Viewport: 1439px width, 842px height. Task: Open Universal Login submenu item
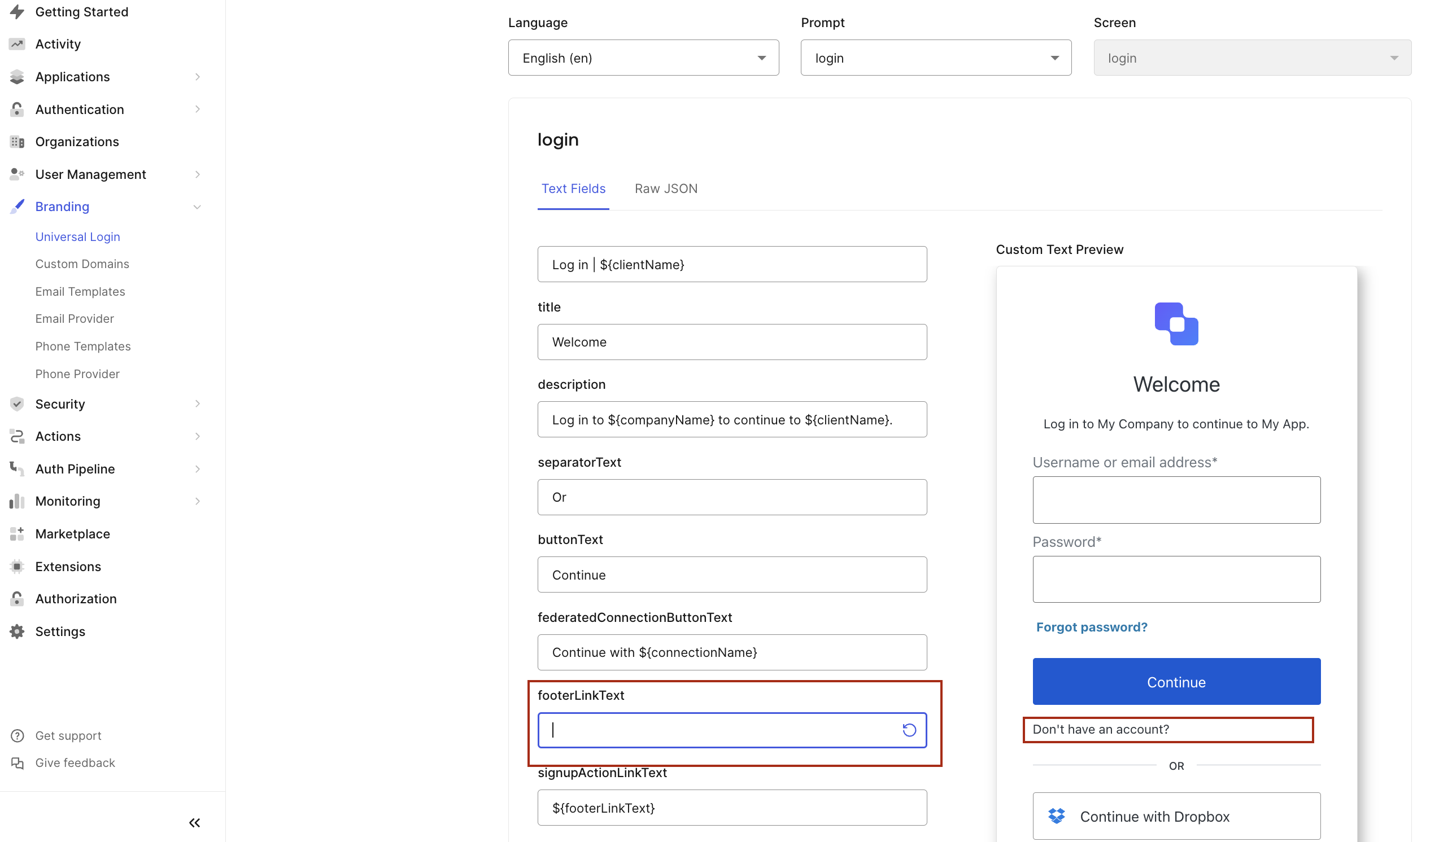[78, 236]
